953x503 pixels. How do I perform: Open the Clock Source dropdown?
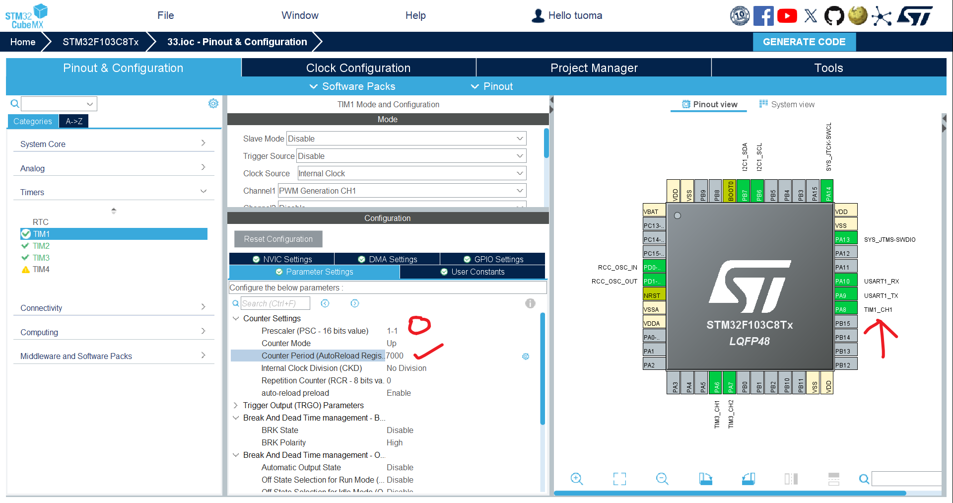[411, 173]
